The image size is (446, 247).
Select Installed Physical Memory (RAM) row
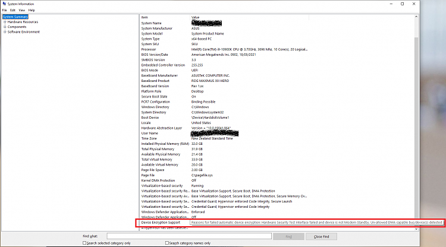pyautogui.click(x=224, y=144)
